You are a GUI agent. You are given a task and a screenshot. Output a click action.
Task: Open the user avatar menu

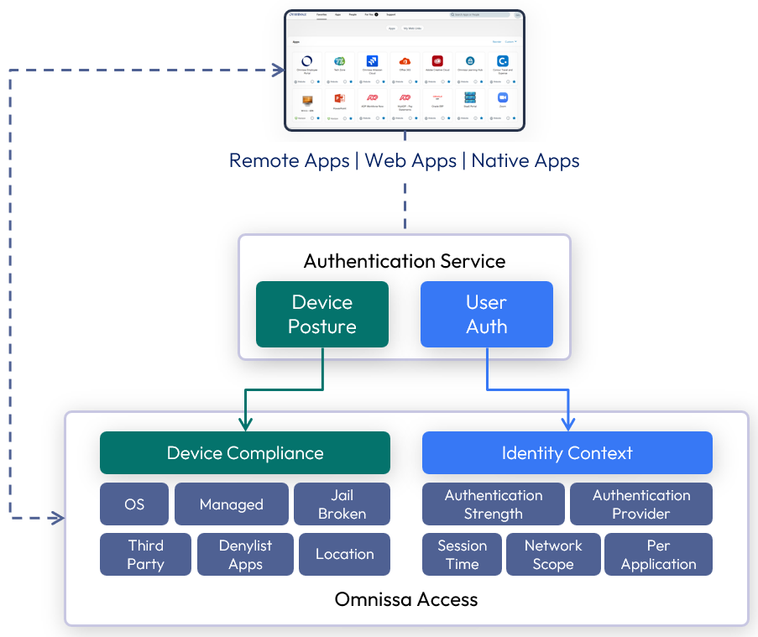click(518, 15)
